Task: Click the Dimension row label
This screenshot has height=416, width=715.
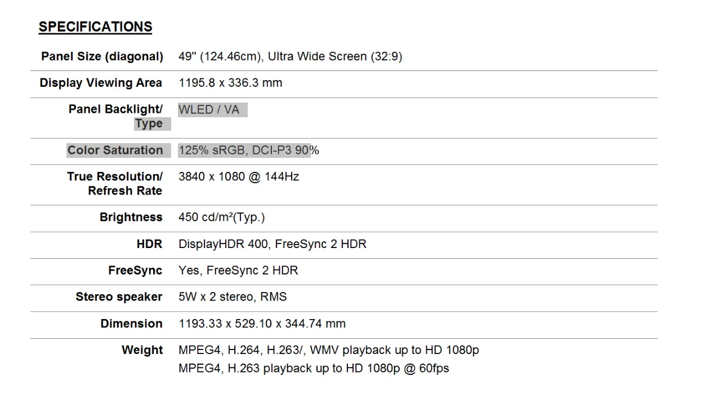Action: pyautogui.click(x=131, y=324)
